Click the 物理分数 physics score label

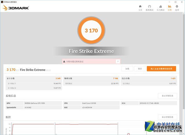68,78
